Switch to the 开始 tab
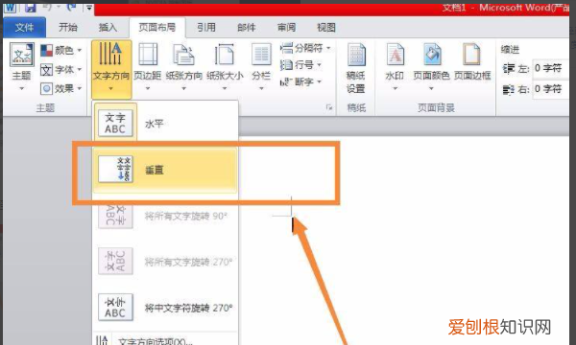 coord(68,28)
